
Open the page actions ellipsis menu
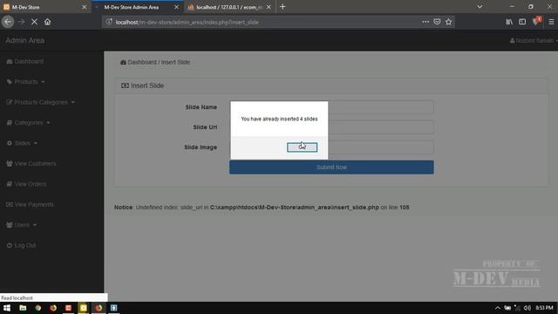pos(425,22)
